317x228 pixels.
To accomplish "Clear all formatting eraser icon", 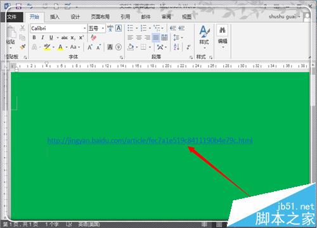I will click(x=93, y=37).
